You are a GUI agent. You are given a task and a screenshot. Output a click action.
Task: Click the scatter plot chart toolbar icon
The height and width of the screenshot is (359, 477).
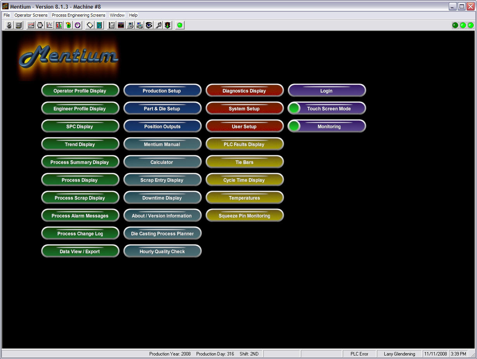[49, 25]
